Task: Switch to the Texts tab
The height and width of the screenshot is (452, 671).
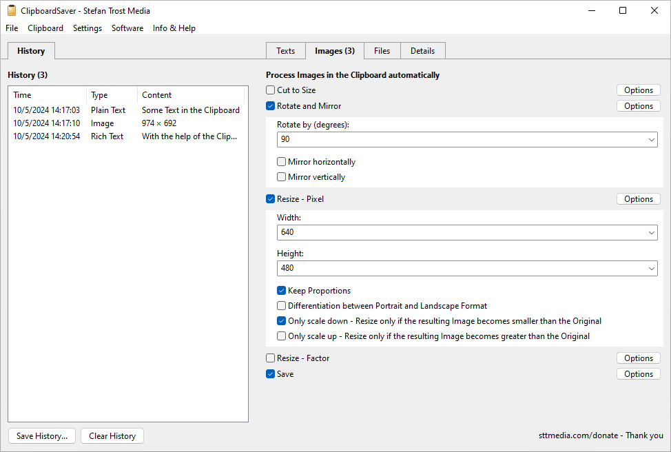Action: tap(285, 51)
